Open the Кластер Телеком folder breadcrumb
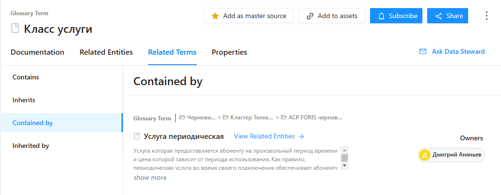The image size is (501, 195). pos(248,117)
